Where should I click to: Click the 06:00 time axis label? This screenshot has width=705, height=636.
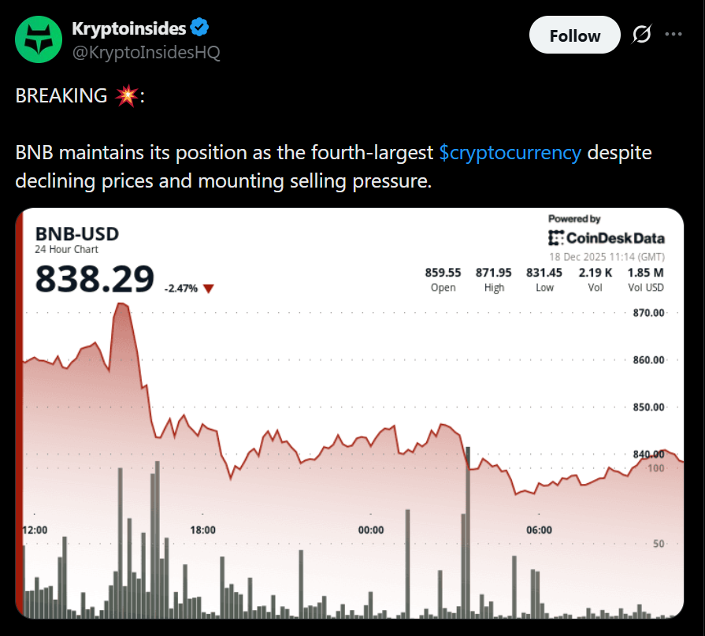540,530
